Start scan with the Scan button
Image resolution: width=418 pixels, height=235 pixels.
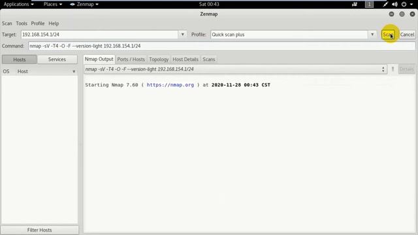point(388,35)
